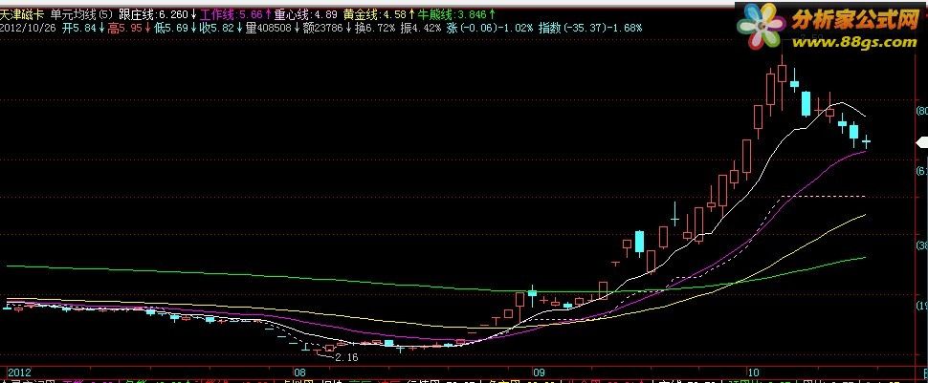Click the index value 指数(-35.37)-1.68%
The height and width of the screenshot is (383, 928).
[590, 28]
